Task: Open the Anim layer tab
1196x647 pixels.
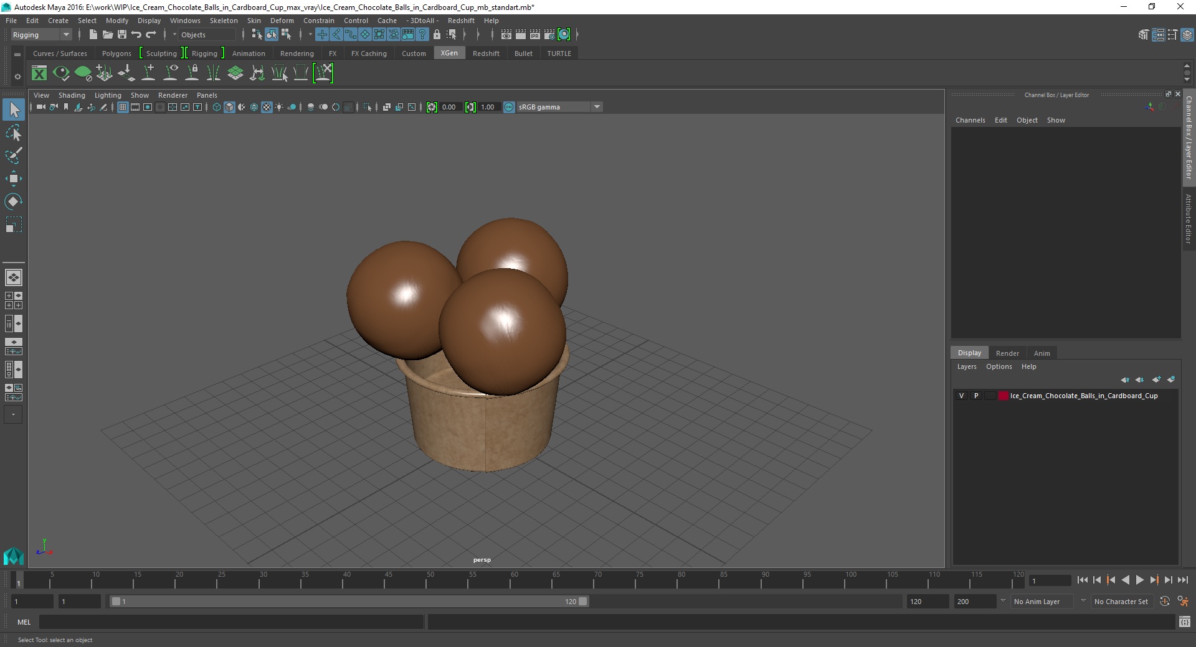Action: coord(1042,353)
